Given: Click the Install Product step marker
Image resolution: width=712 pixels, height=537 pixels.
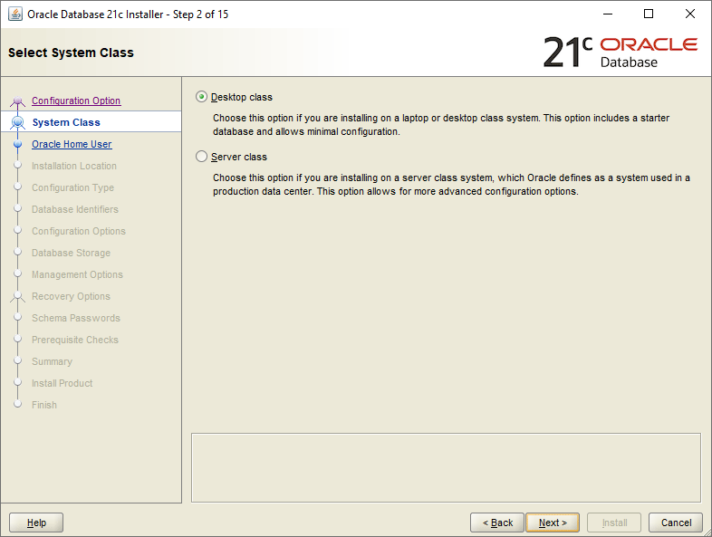Looking at the screenshot, I should pyautogui.click(x=18, y=382).
